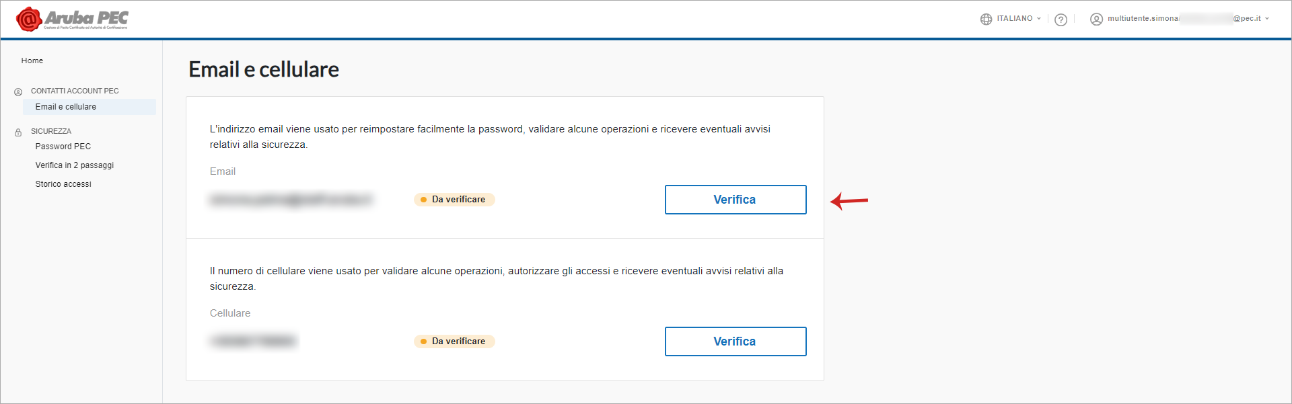This screenshot has width=1292, height=404.
Task: Open Verifica in 2 passaggi
Action: click(75, 165)
